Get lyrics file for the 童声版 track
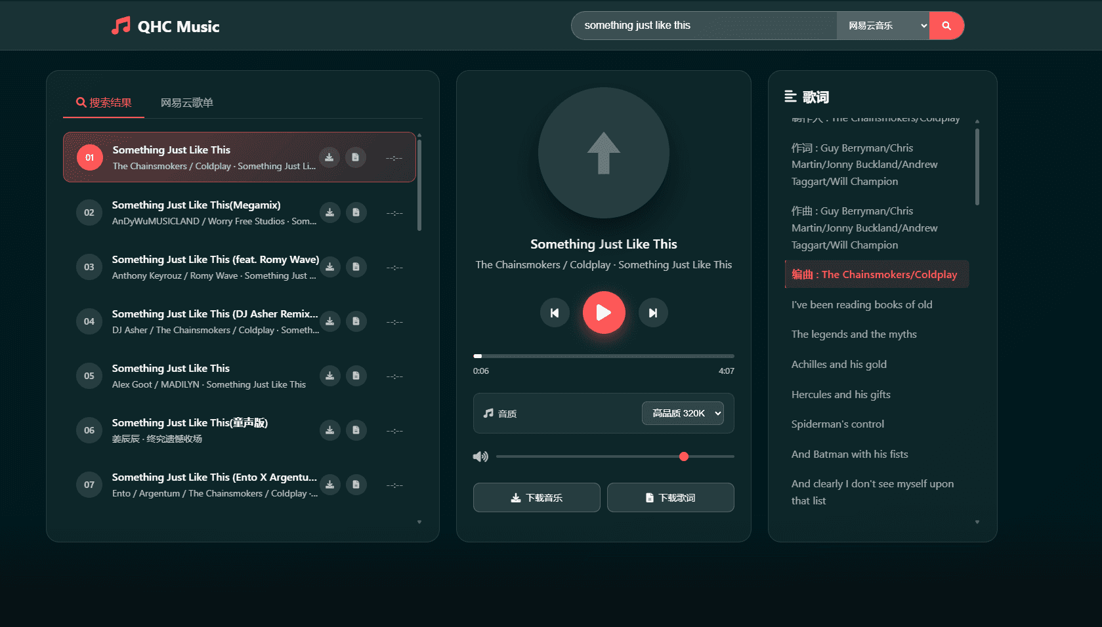Screen dimensions: 1102x627 point(356,430)
